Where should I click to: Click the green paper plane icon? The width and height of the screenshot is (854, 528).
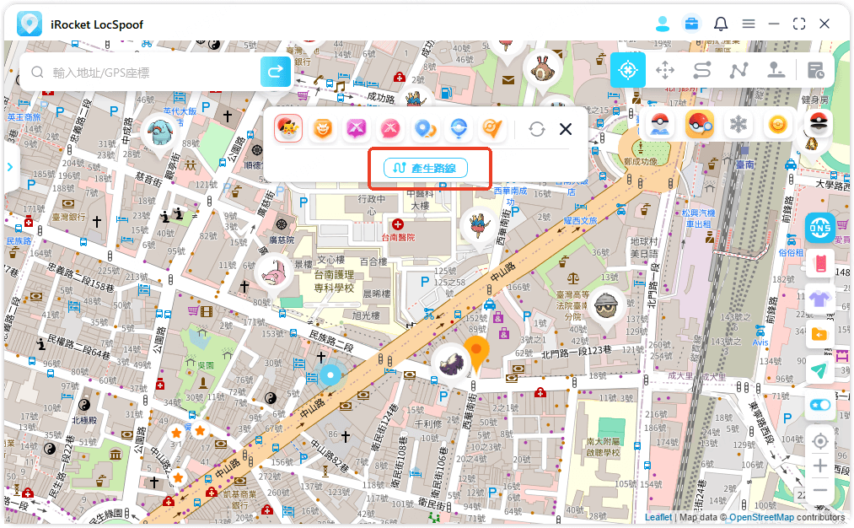pos(820,370)
